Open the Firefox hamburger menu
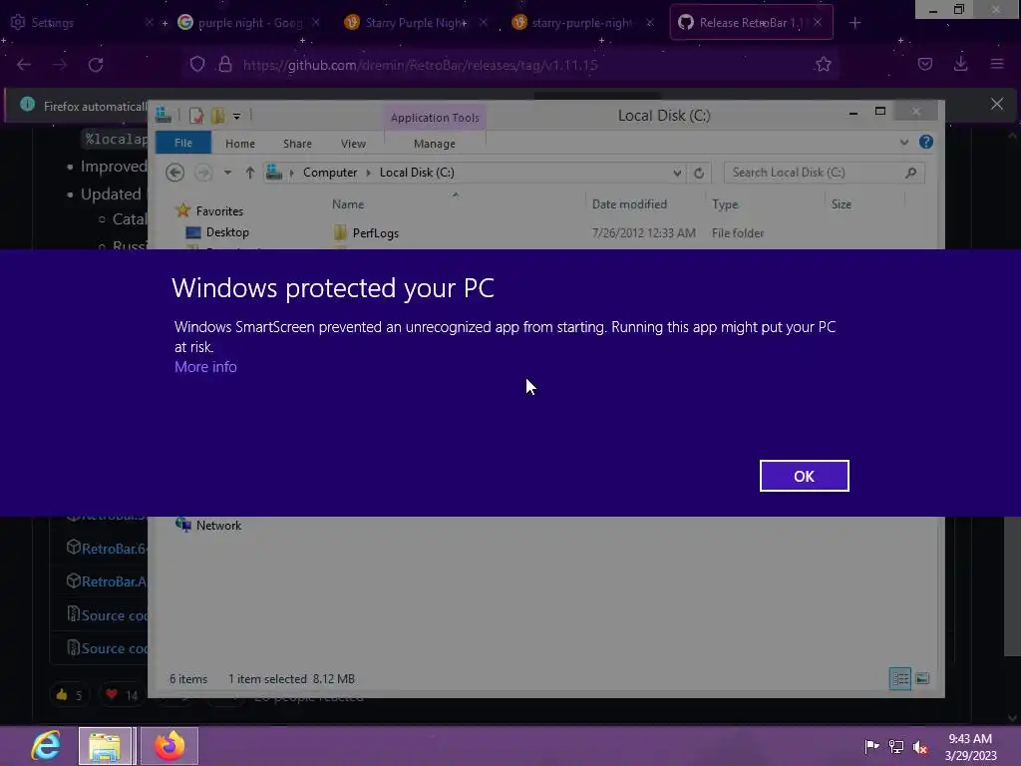 click(997, 65)
